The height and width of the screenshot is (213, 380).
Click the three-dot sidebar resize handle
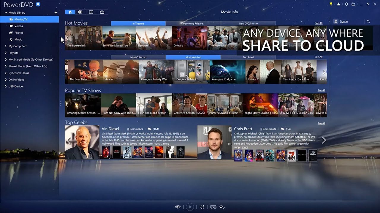tap(61, 104)
